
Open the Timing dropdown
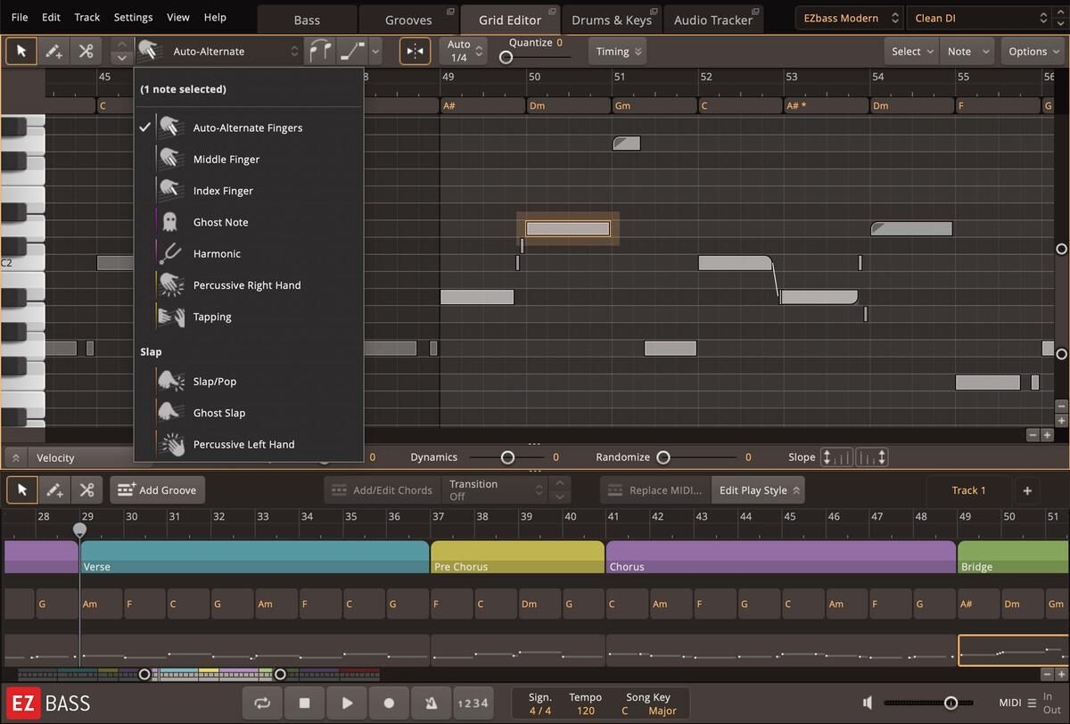pos(618,51)
